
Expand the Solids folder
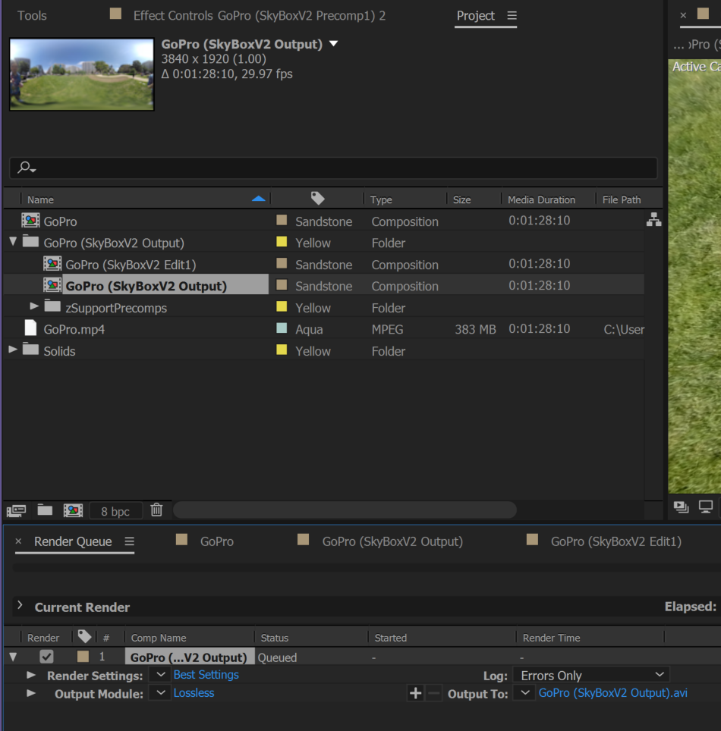tap(13, 349)
